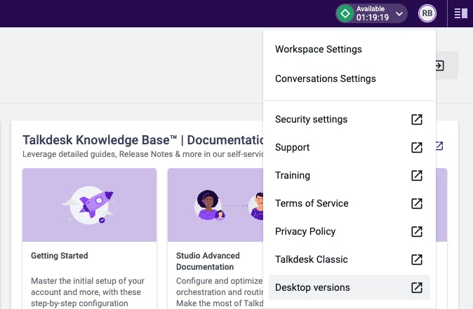Image resolution: width=473 pixels, height=309 pixels.
Task: Select Support menu entry
Action: pos(349,147)
